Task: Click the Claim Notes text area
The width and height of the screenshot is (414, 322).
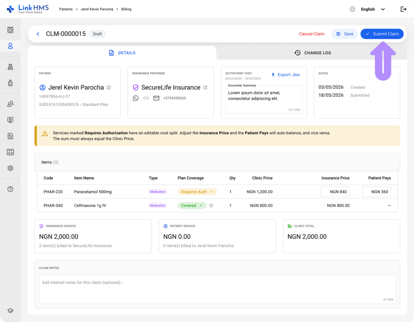Action: pos(217,289)
